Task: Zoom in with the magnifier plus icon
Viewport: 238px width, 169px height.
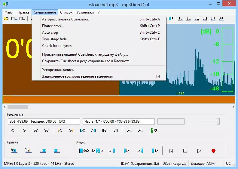Action: [129, 130]
